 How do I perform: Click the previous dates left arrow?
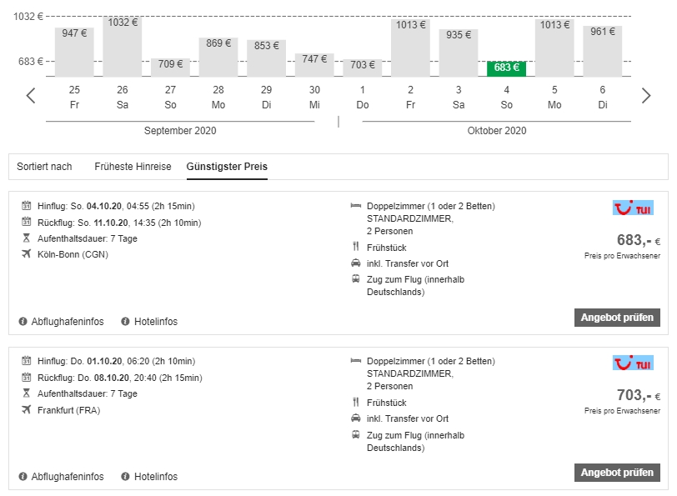[31, 96]
